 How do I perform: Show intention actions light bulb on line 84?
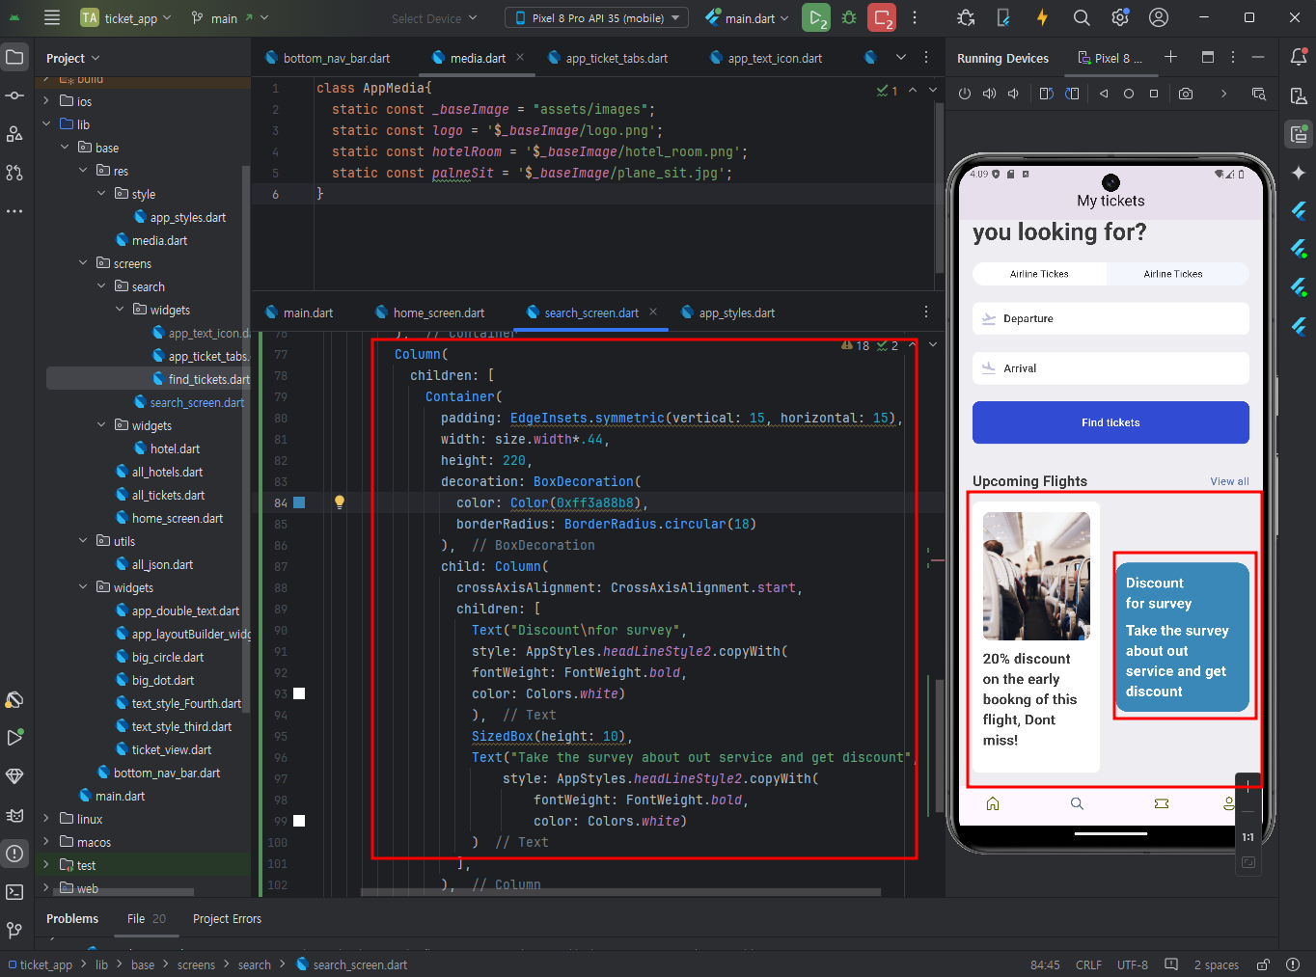[340, 502]
